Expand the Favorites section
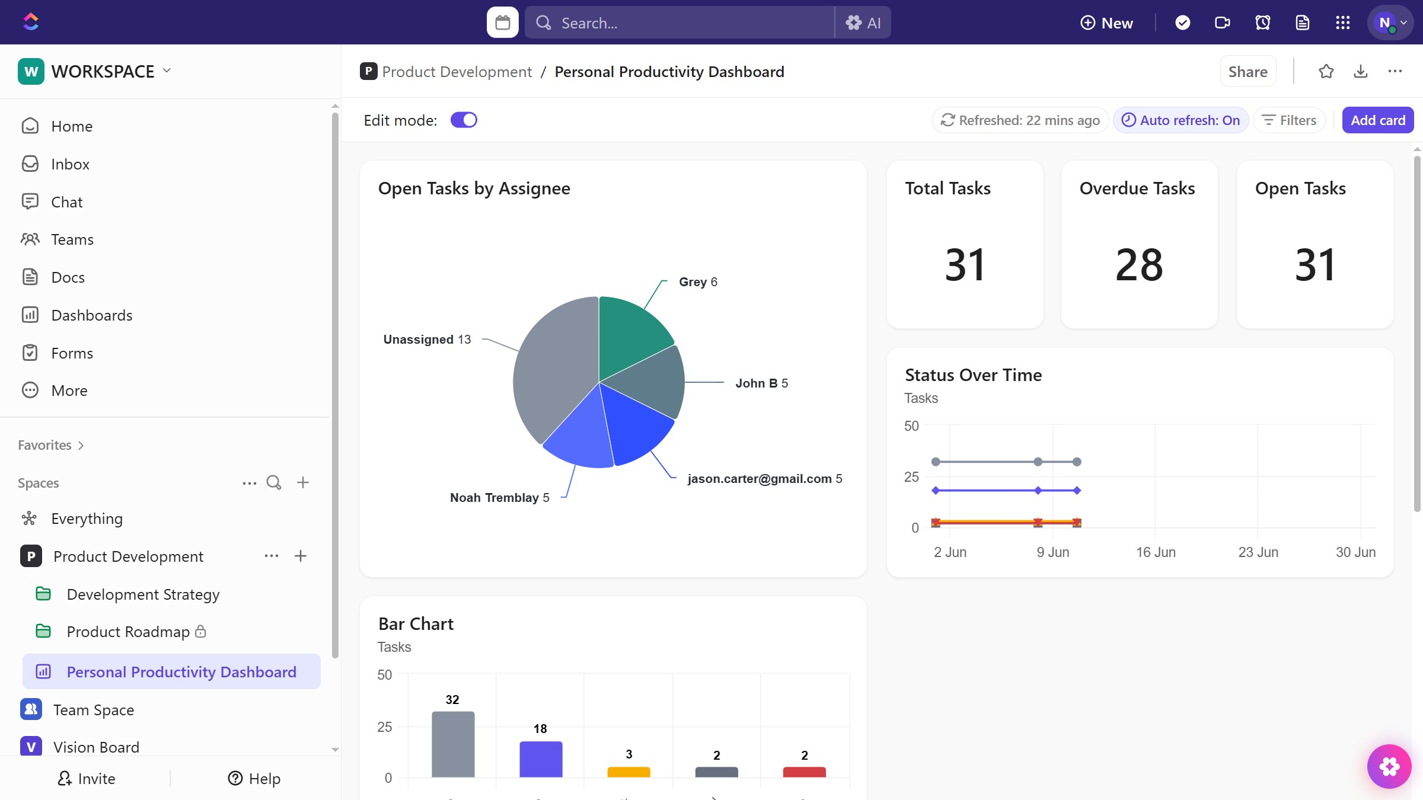The image size is (1423, 800). tap(80, 445)
